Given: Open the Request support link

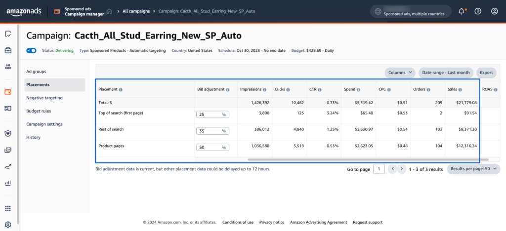Looking at the screenshot, I should [368, 222].
